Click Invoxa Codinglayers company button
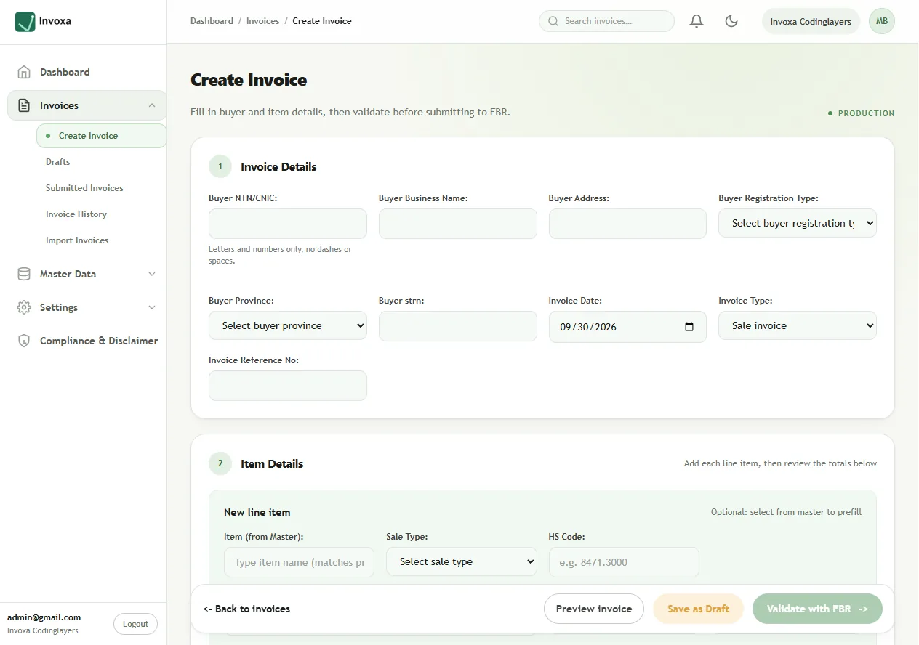 click(811, 21)
